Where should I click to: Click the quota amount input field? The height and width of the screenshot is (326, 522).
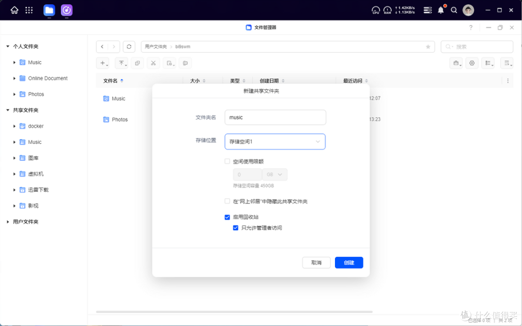pyautogui.click(x=247, y=175)
